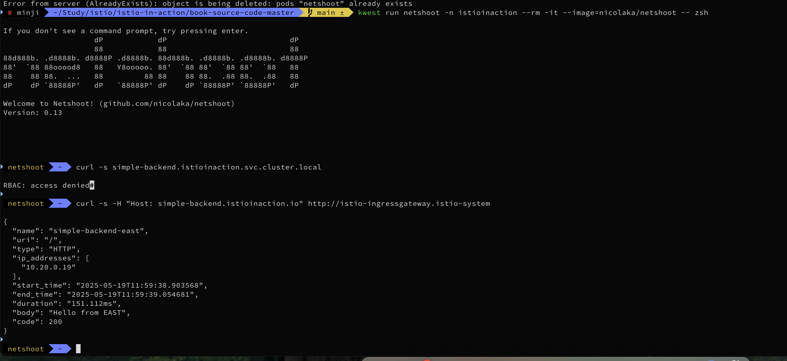Click the blue arrow beside first netshoot prompt
Screen dimensions: 787x361
(x=2, y=167)
